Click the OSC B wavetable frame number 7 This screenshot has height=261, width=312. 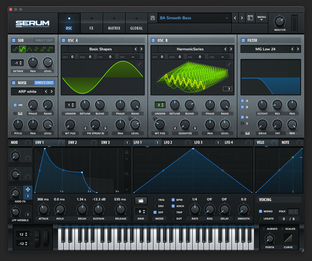coord(227,89)
